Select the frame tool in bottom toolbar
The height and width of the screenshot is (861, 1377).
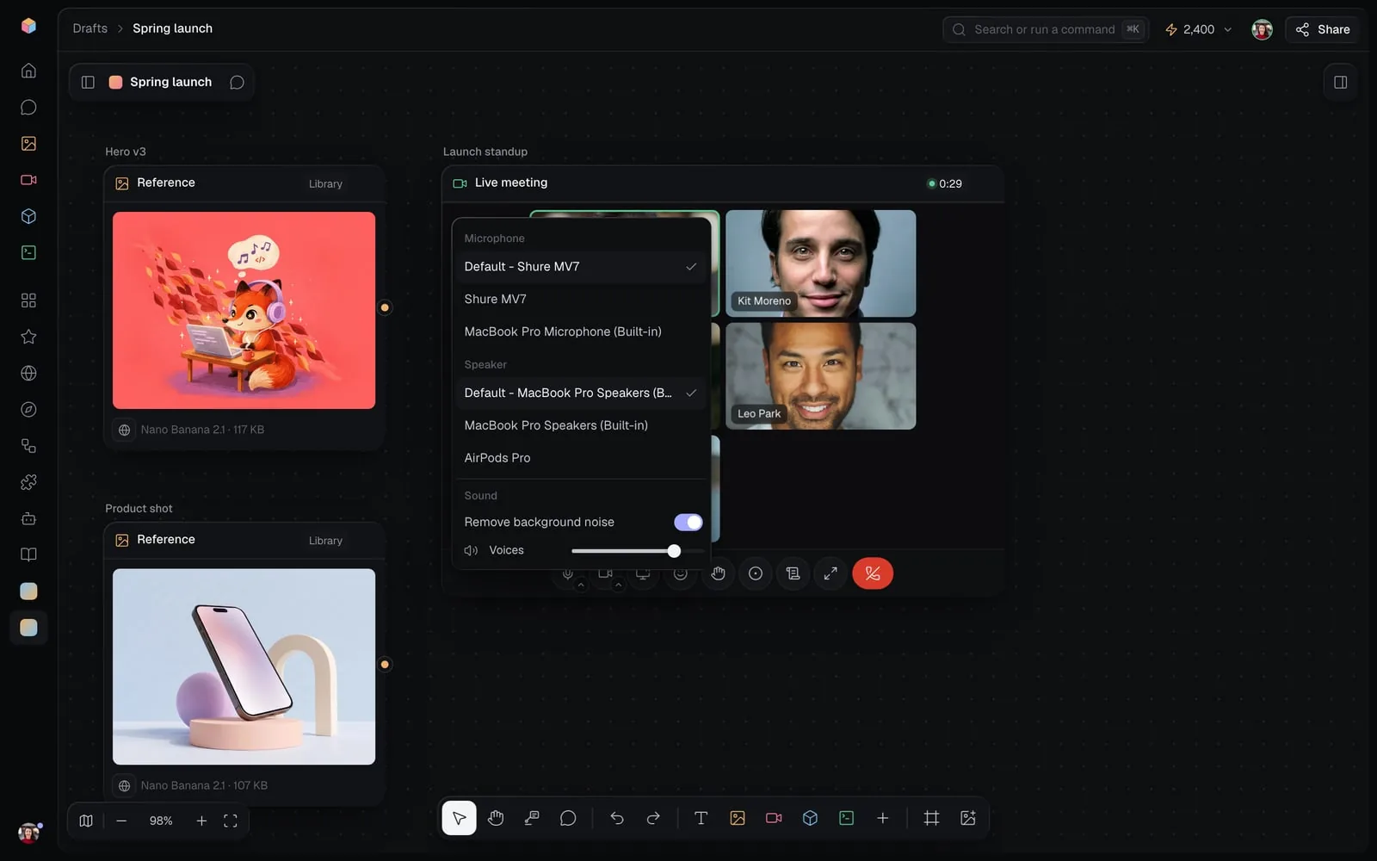tap(931, 818)
